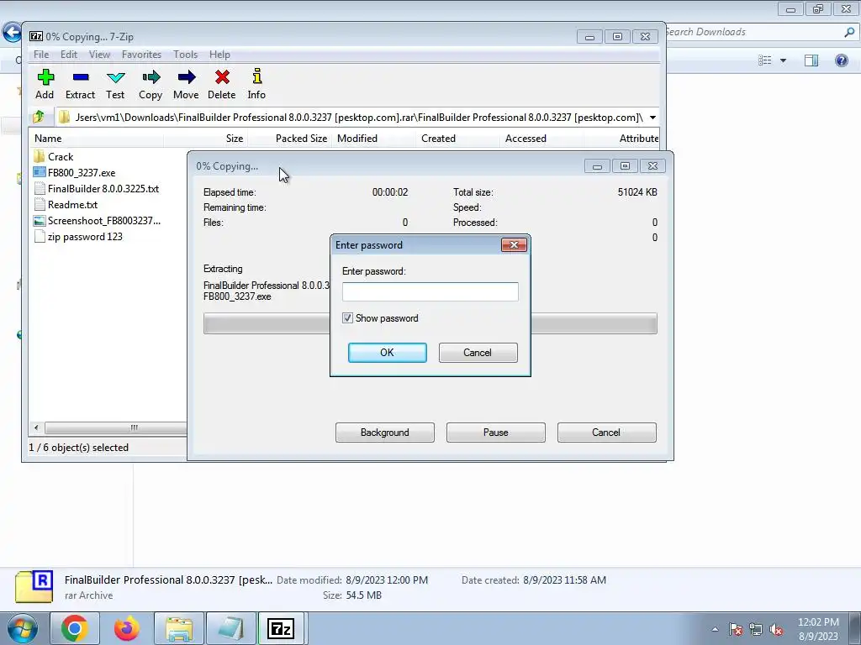Screen dimensions: 861x645
Task: Click the rar archive icon in details pane
Action: click(x=34, y=586)
